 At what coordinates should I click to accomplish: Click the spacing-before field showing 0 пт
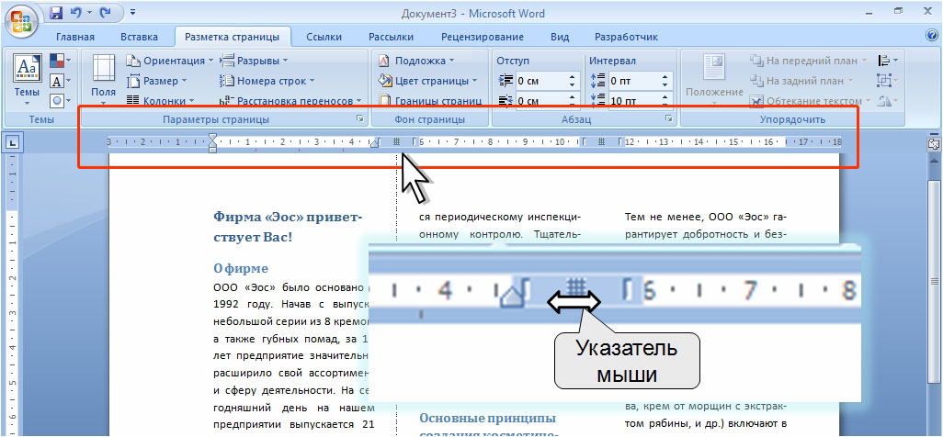633,81
